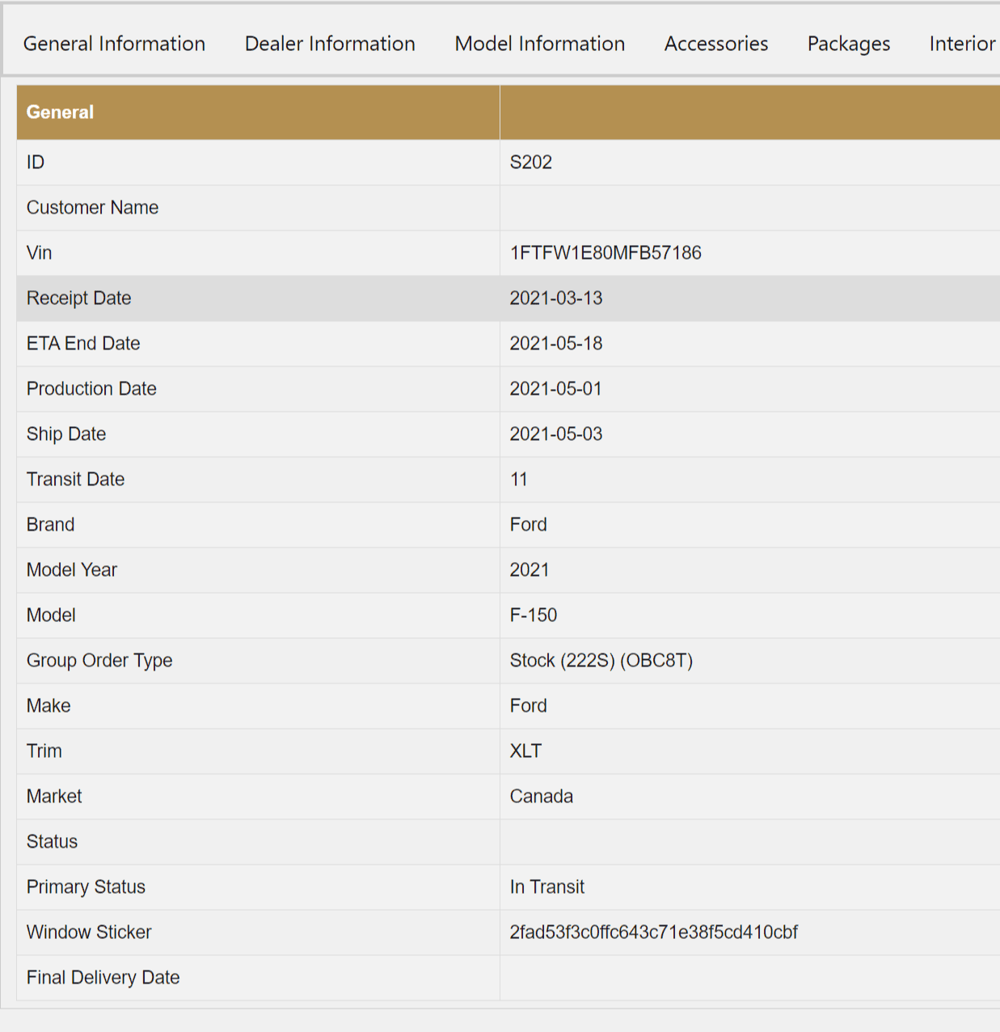Click the General table header
Screen dimensions: 1000x1032
[61, 112]
